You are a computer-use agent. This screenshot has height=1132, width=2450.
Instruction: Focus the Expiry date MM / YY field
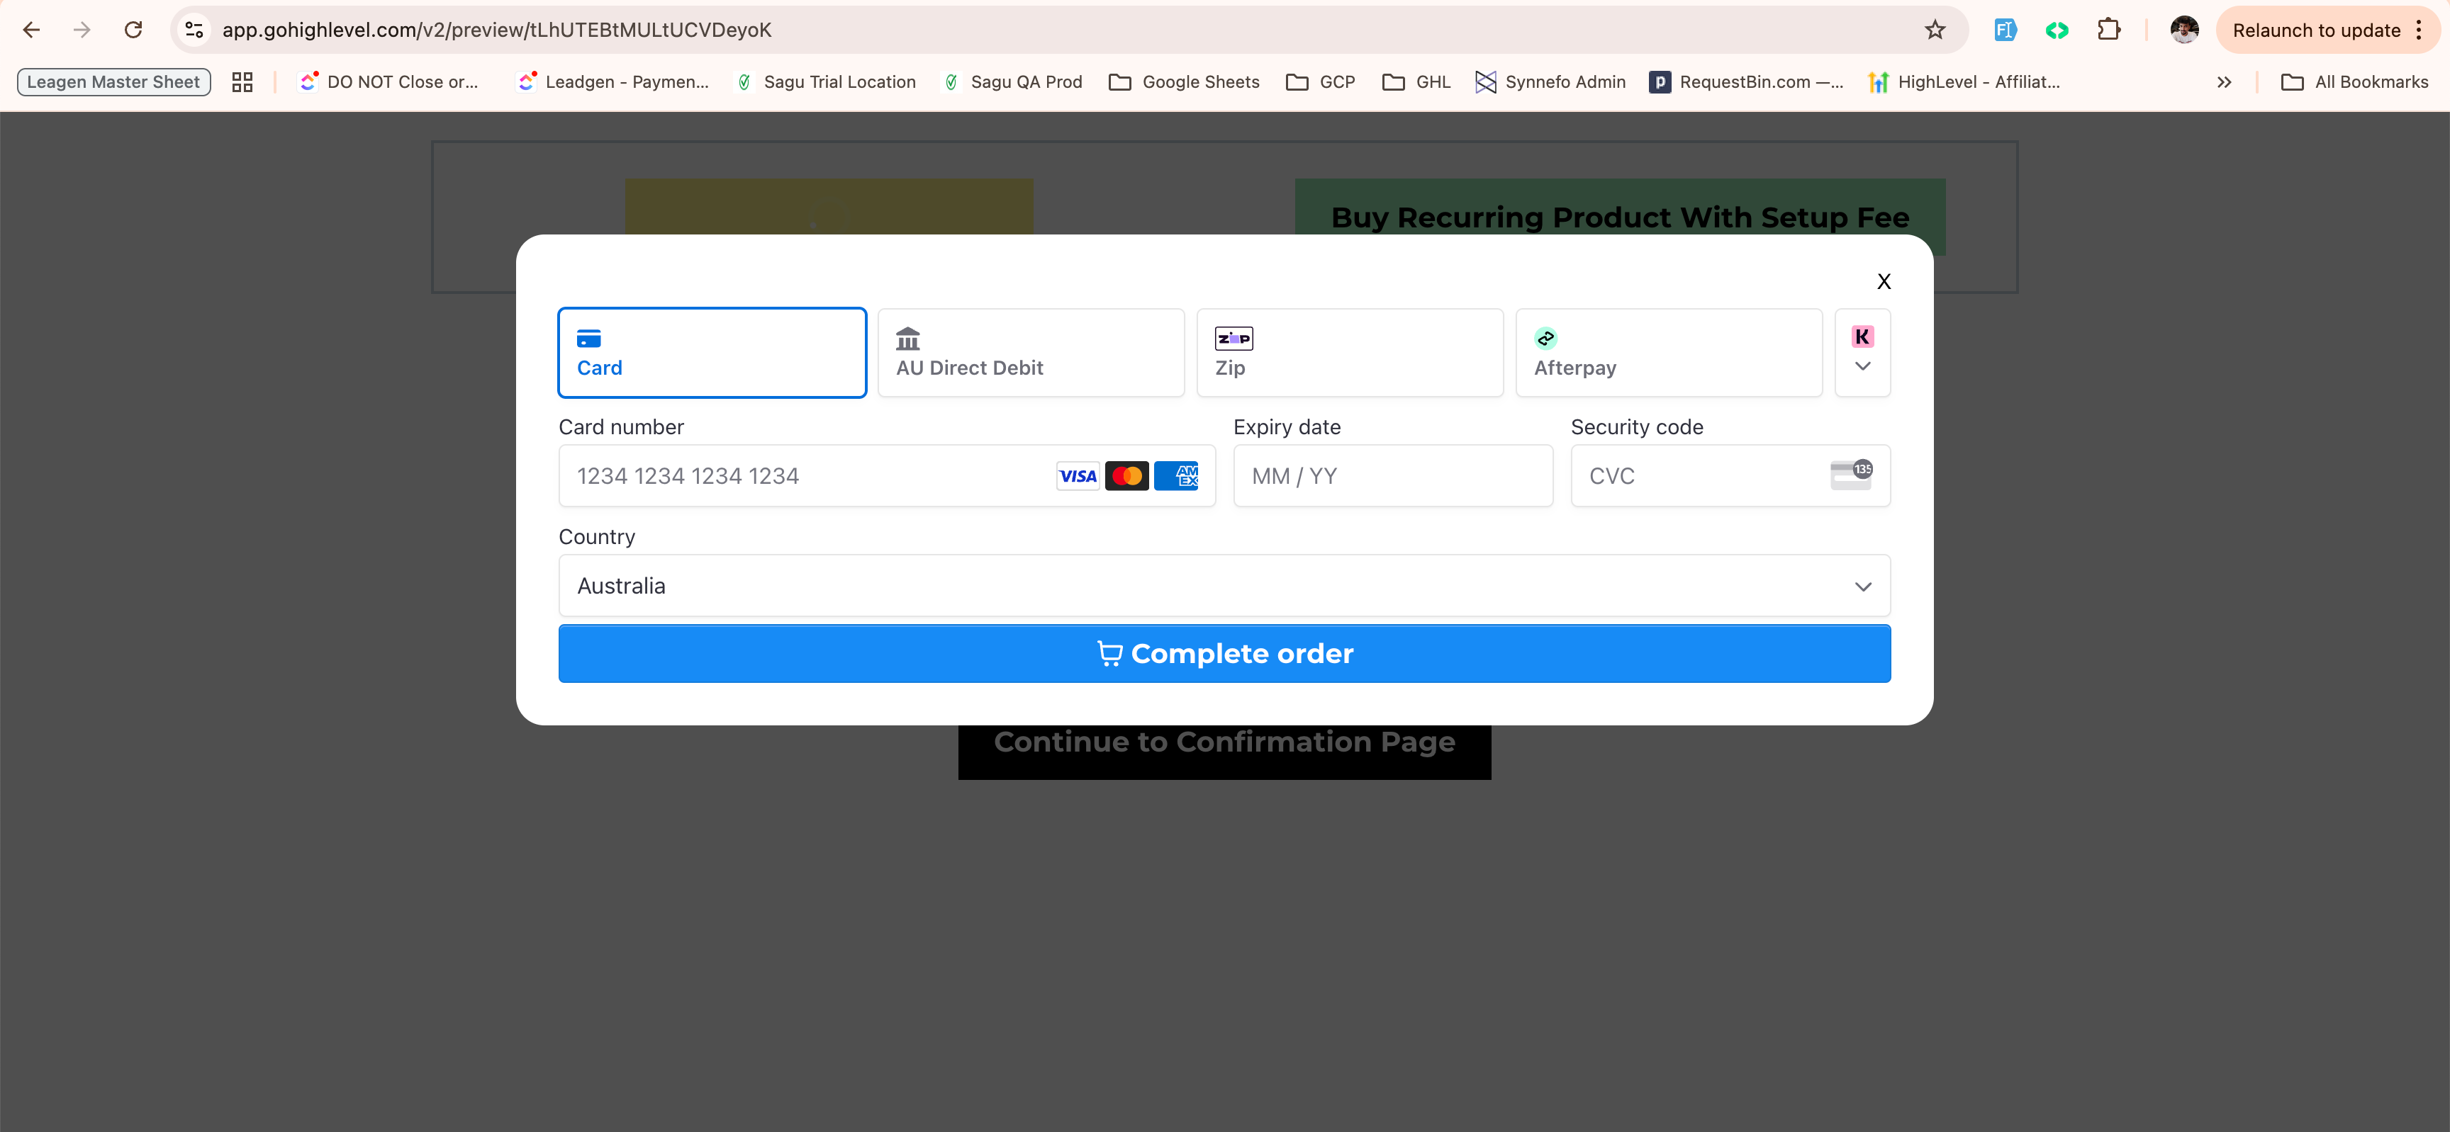click(1392, 475)
